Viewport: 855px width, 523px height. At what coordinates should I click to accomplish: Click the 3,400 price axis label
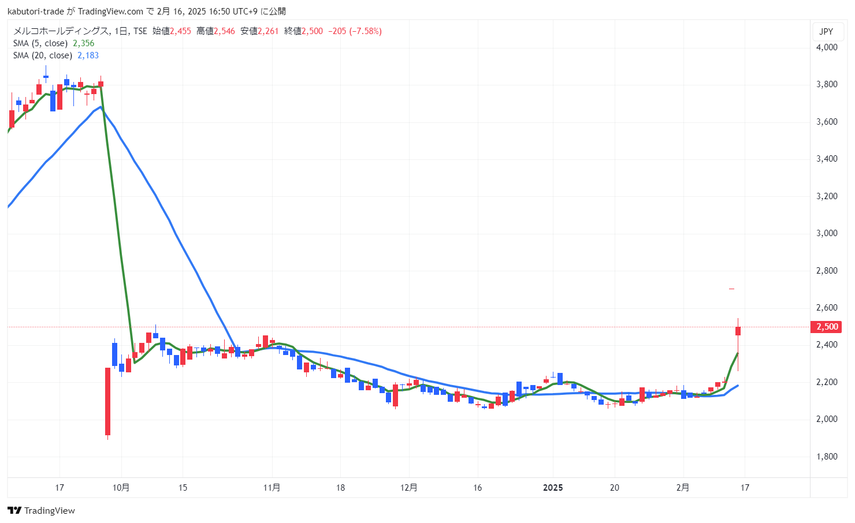click(827, 159)
